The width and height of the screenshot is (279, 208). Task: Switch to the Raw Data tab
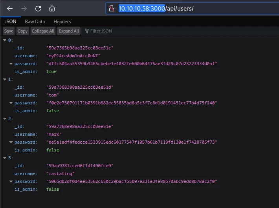35,22
